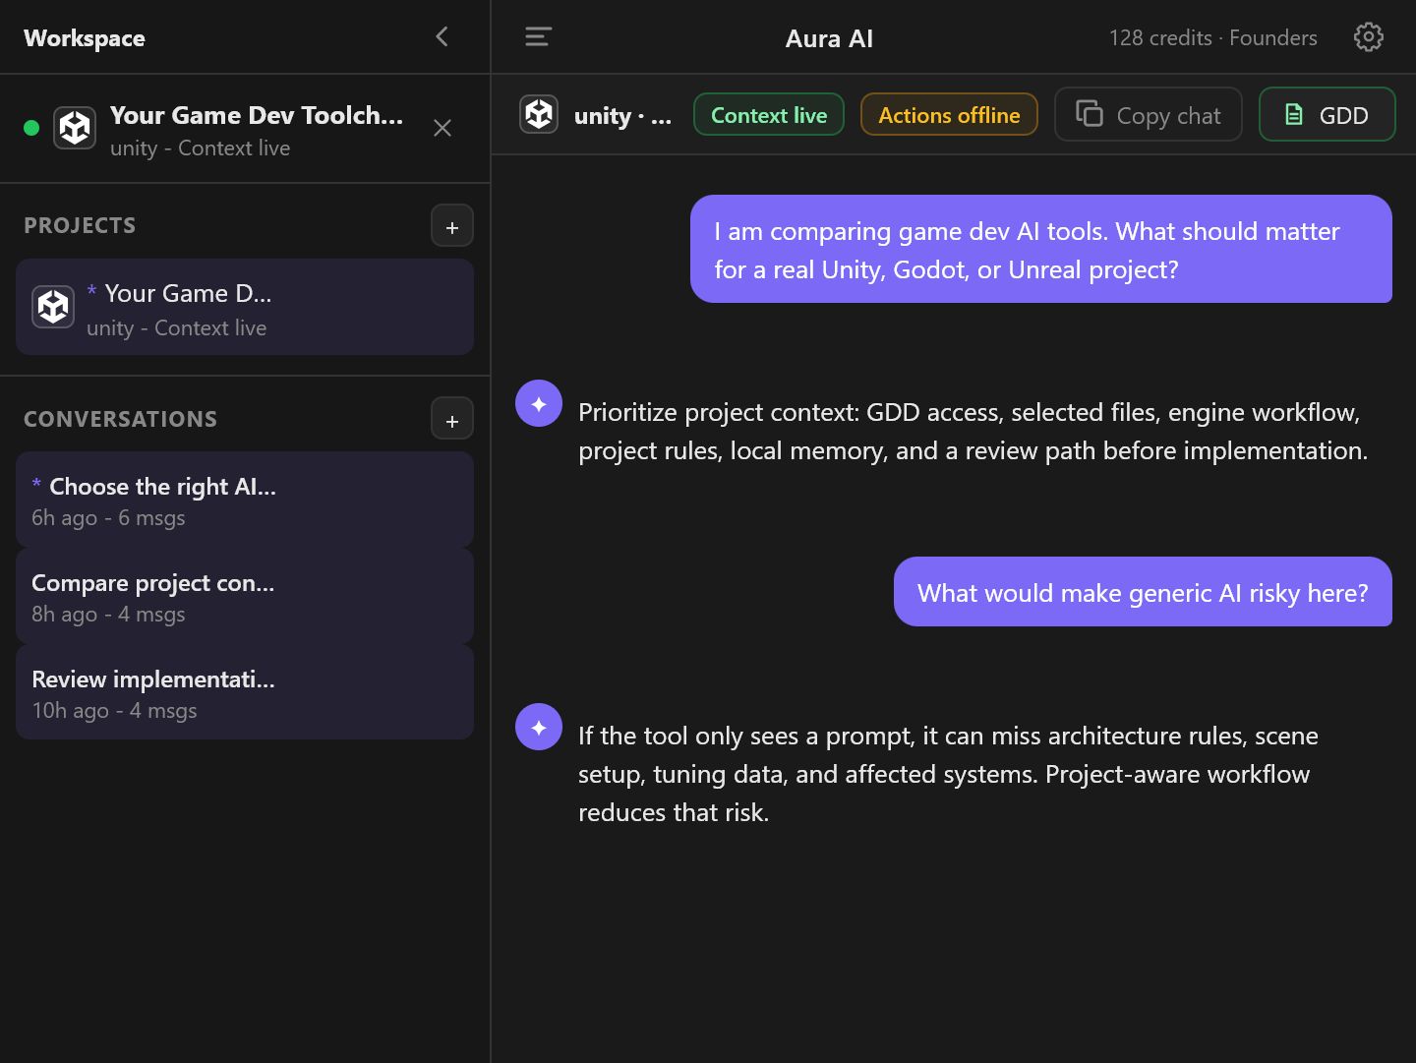Open the Review implementati... conversation
This screenshot has width=1416, height=1063.
pos(245,692)
